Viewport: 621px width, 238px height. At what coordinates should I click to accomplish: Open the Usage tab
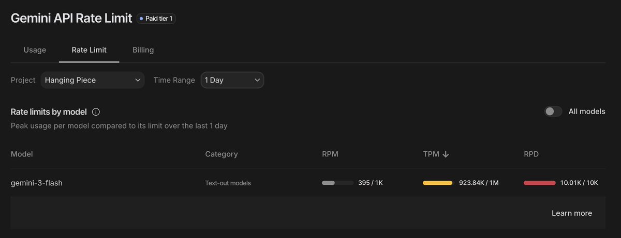[x=35, y=50]
